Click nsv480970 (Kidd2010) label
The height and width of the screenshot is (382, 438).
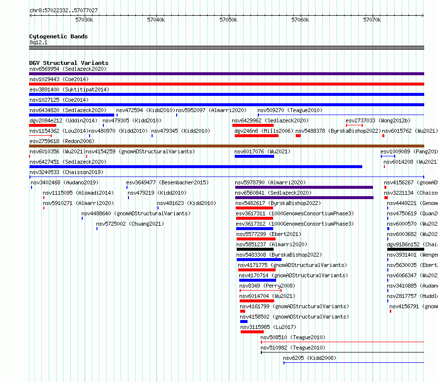point(118,131)
